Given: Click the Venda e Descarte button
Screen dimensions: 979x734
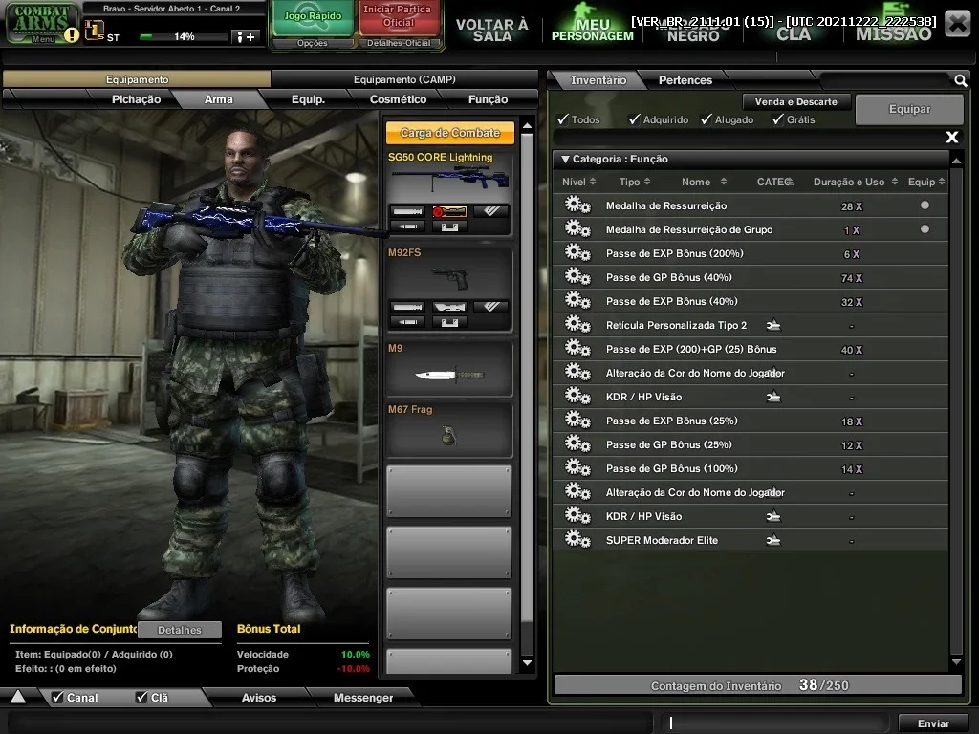Looking at the screenshot, I should 795,101.
